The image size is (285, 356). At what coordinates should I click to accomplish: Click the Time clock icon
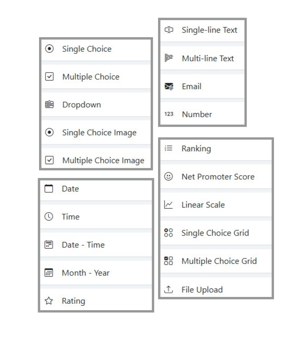coord(49,217)
